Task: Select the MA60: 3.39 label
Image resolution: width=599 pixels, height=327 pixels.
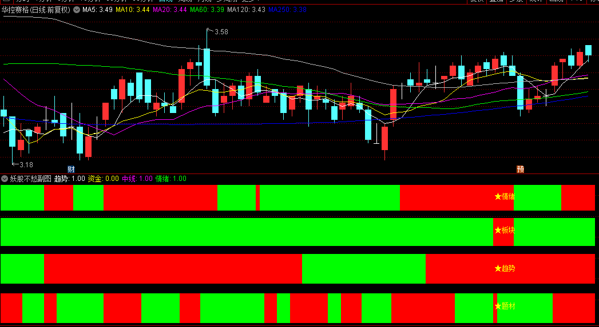Action: click(207, 10)
